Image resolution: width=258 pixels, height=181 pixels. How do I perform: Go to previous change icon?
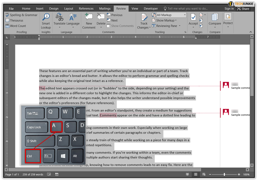201,20
